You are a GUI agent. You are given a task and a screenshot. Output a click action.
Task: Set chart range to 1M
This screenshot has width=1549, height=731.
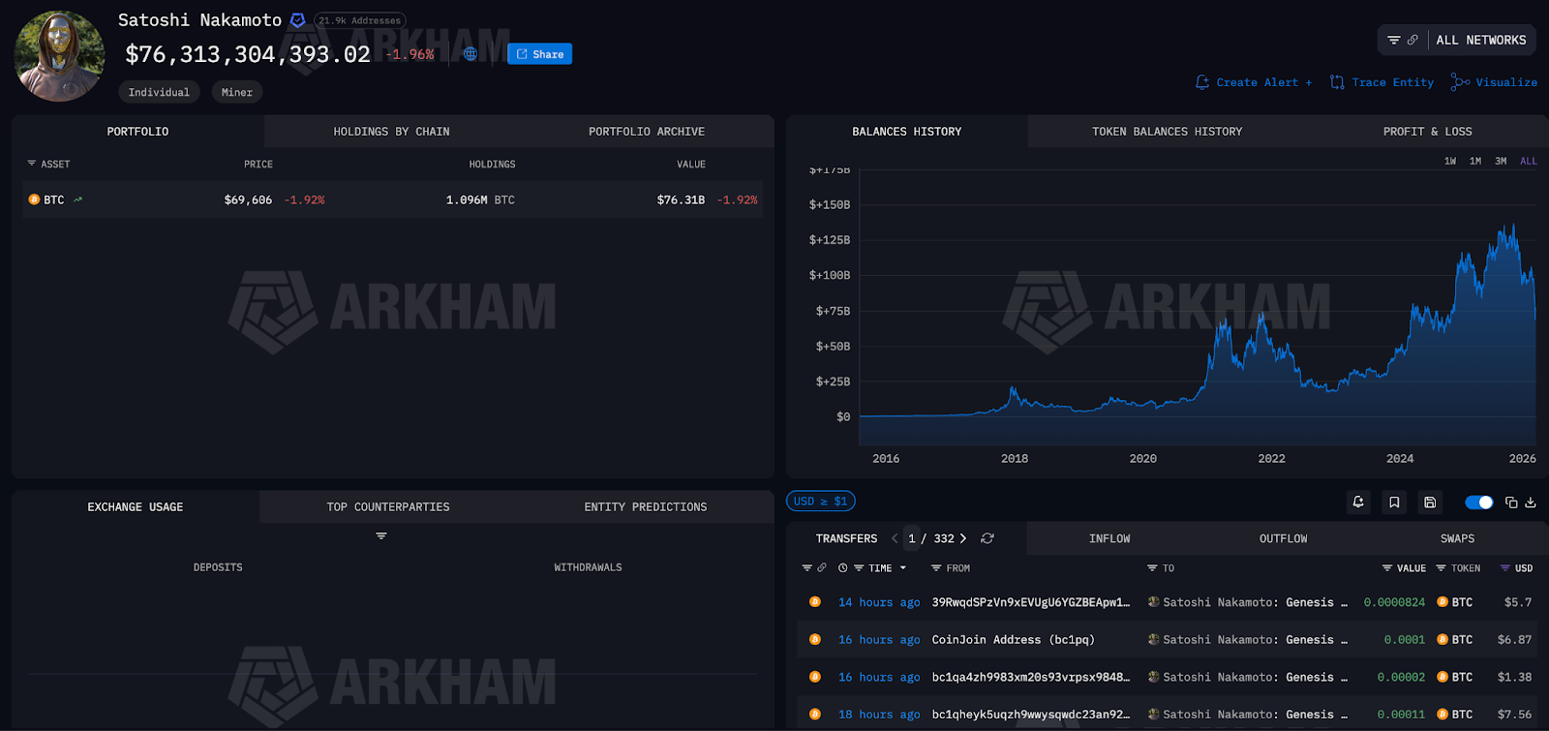click(x=1475, y=161)
